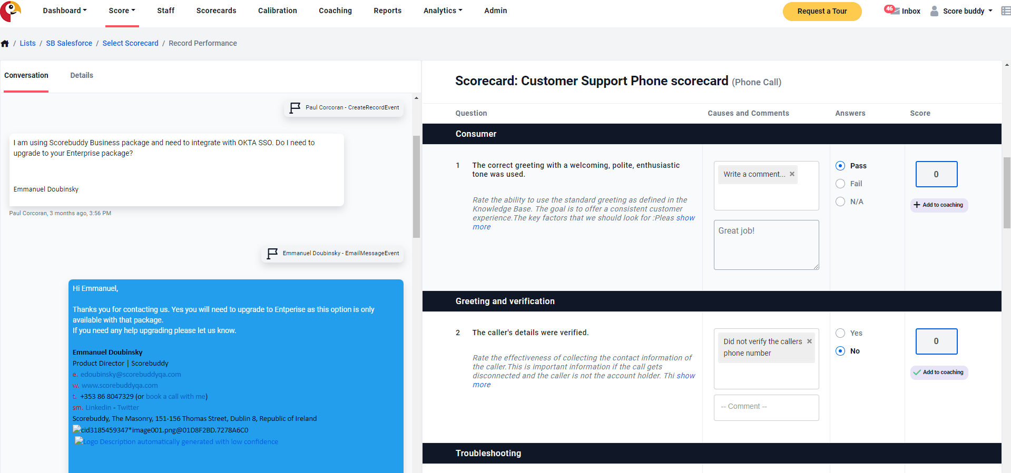Clear the 'Write a comment...' tag

pyautogui.click(x=792, y=174)
